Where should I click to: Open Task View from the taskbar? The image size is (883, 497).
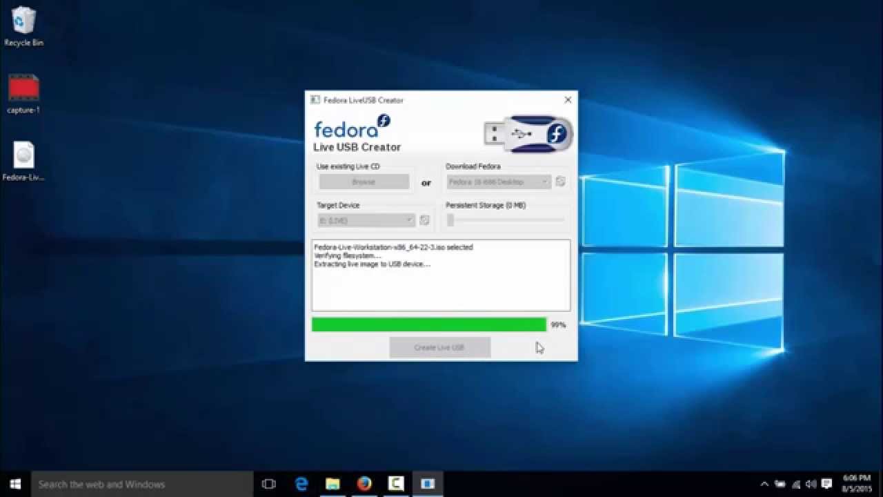click(269, 484)
